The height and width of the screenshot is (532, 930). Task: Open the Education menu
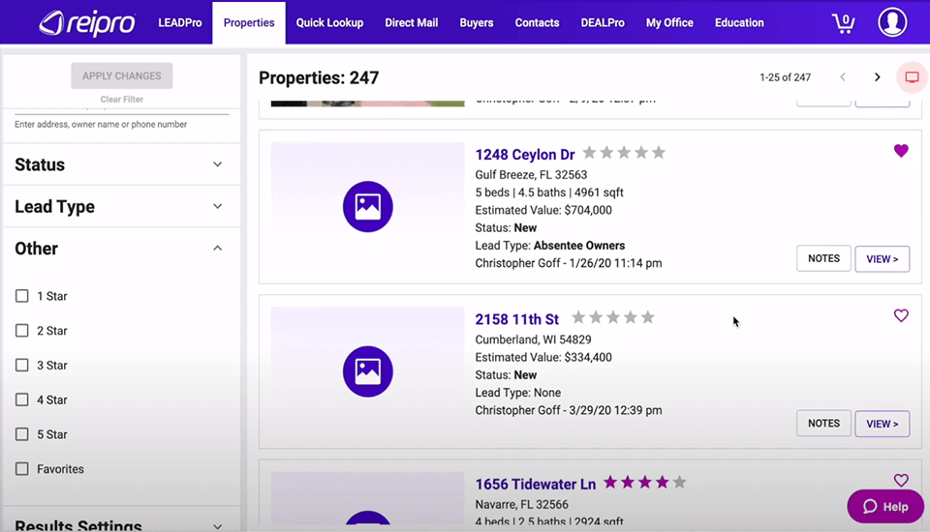[739, 22]
